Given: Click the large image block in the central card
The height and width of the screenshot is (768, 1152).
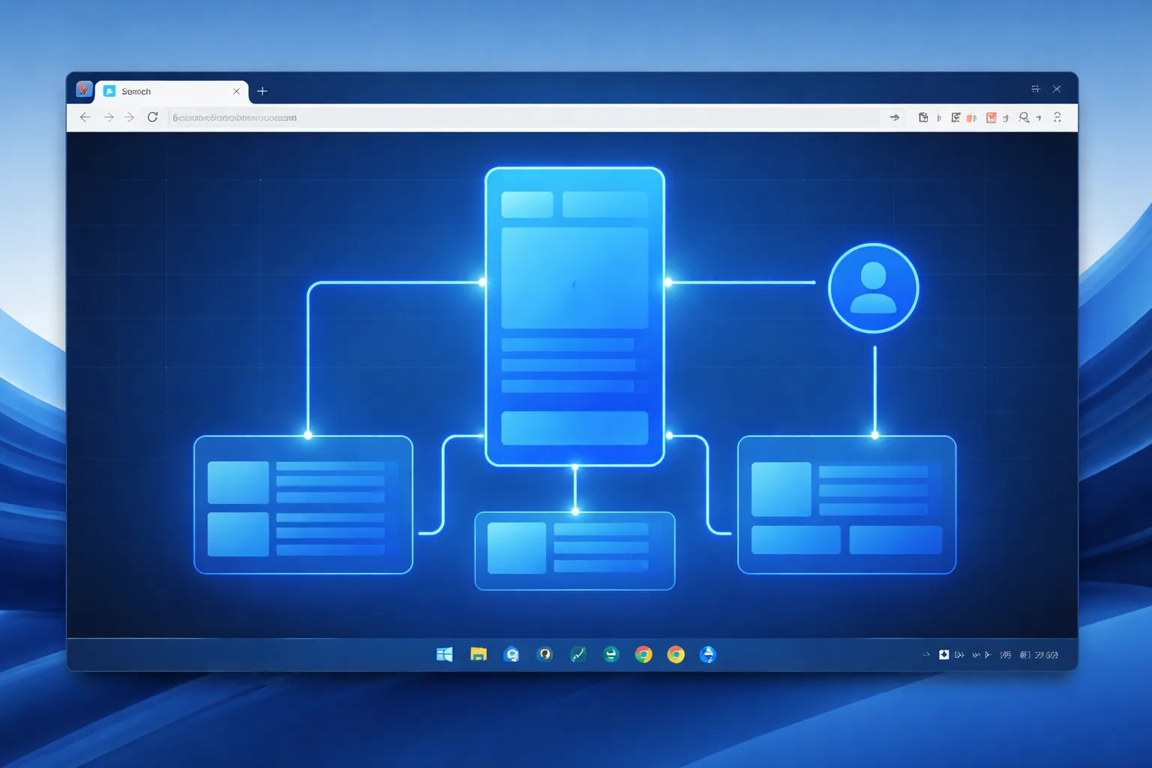Looking at the screenshot, I should pos(574,278).
